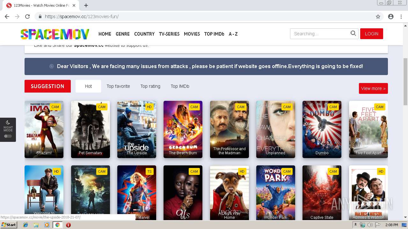Click the action center flag icon
The width and height of the screenshot is (408, 229).
[377, 225]
